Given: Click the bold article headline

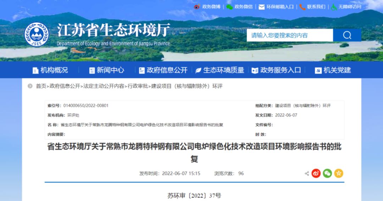Looking at the screenshot, I should tap(194, 153).
